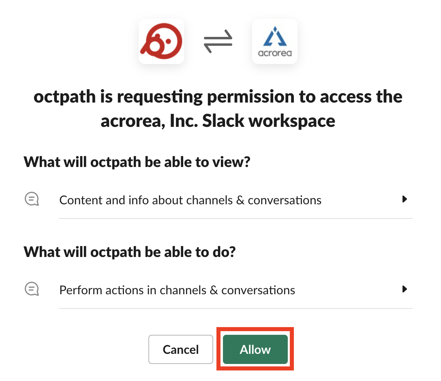
Task: Select 'Perform actions in channels & conversations' text
Action: [177, 290]
